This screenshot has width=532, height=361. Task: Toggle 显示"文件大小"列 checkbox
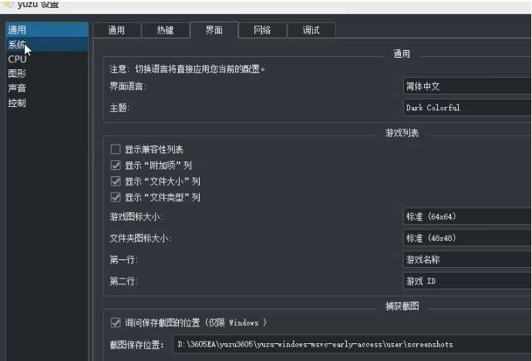point(116,182)
